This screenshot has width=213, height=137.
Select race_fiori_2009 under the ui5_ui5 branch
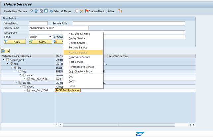(39, 90)
